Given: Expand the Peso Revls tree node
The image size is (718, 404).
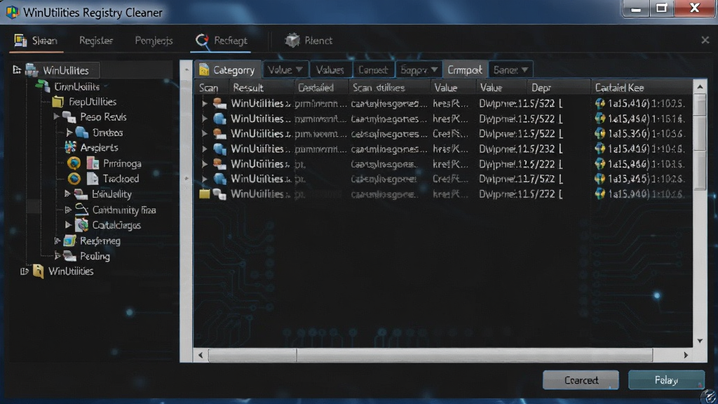Looking at the screenshot, I should (56, 117).
